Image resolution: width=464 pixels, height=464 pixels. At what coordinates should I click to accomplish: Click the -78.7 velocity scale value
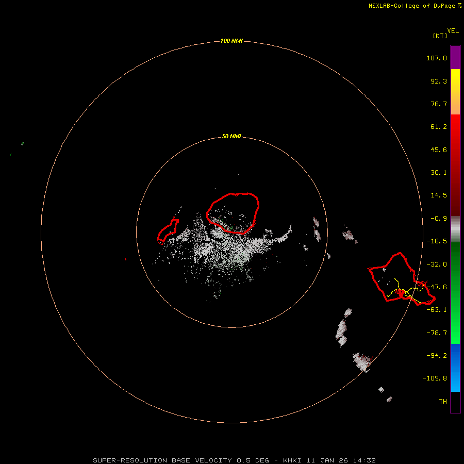(x=437, y=333)
